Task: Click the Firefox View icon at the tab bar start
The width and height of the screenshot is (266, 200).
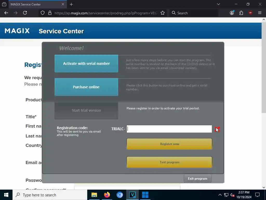Action: (x=4, y=4)
